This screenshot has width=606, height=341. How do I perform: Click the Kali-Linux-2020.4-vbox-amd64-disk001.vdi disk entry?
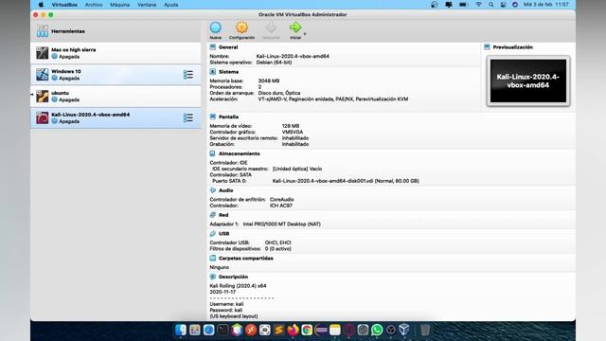(x=346, y=181)
